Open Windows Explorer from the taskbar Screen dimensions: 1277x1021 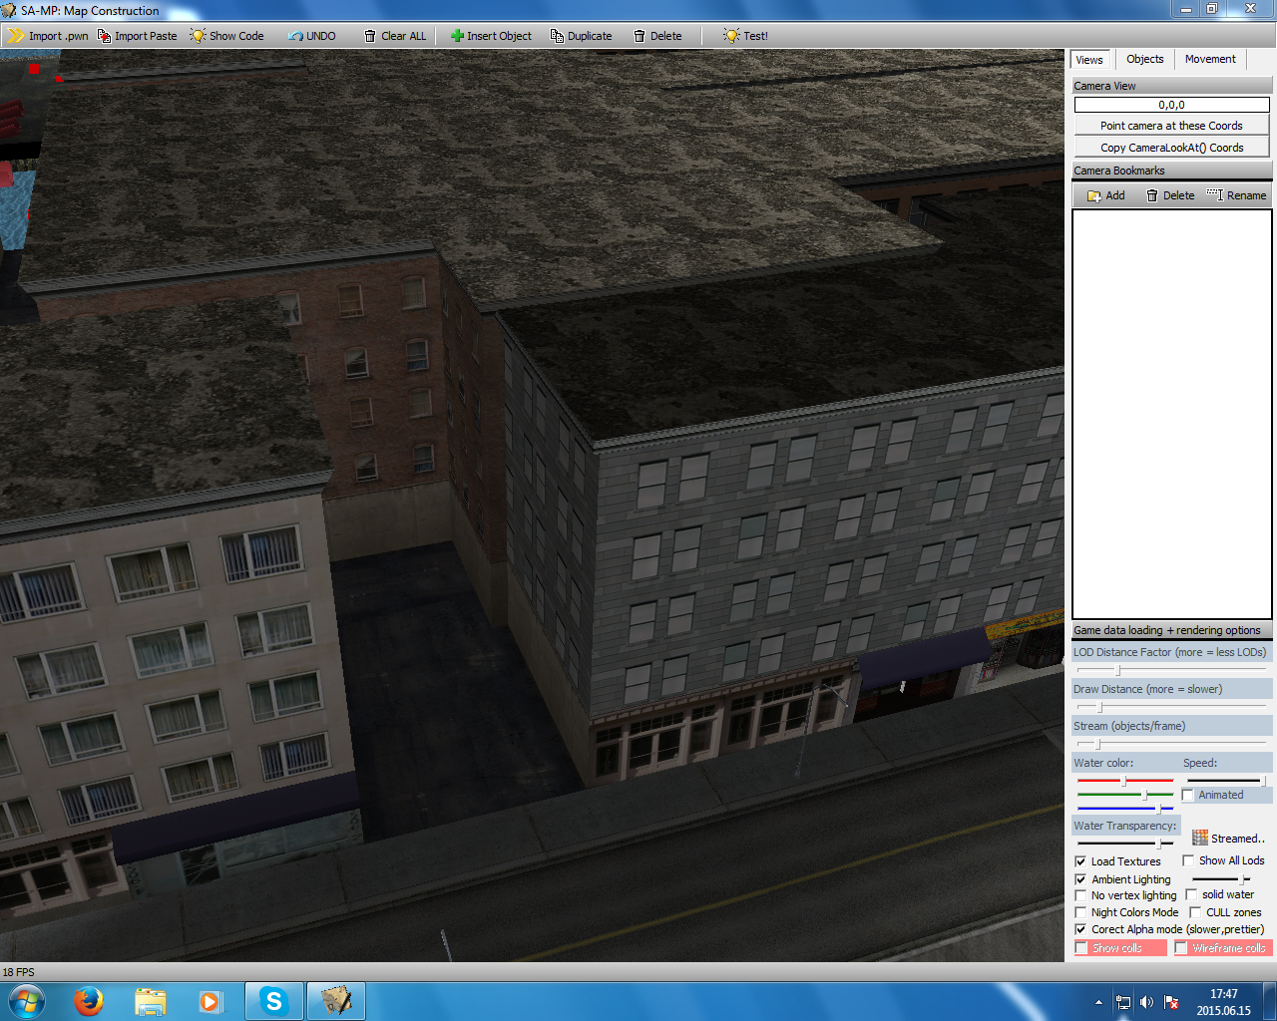151,1001
